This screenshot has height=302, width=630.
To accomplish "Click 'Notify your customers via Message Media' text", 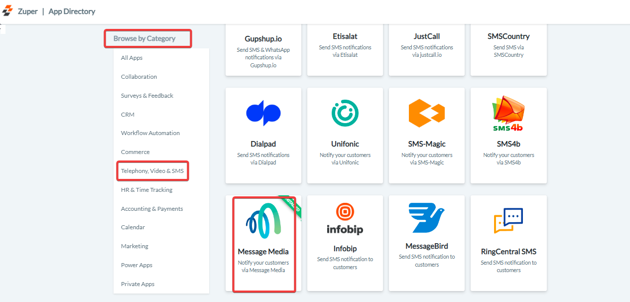I will [x=263, y=266].
